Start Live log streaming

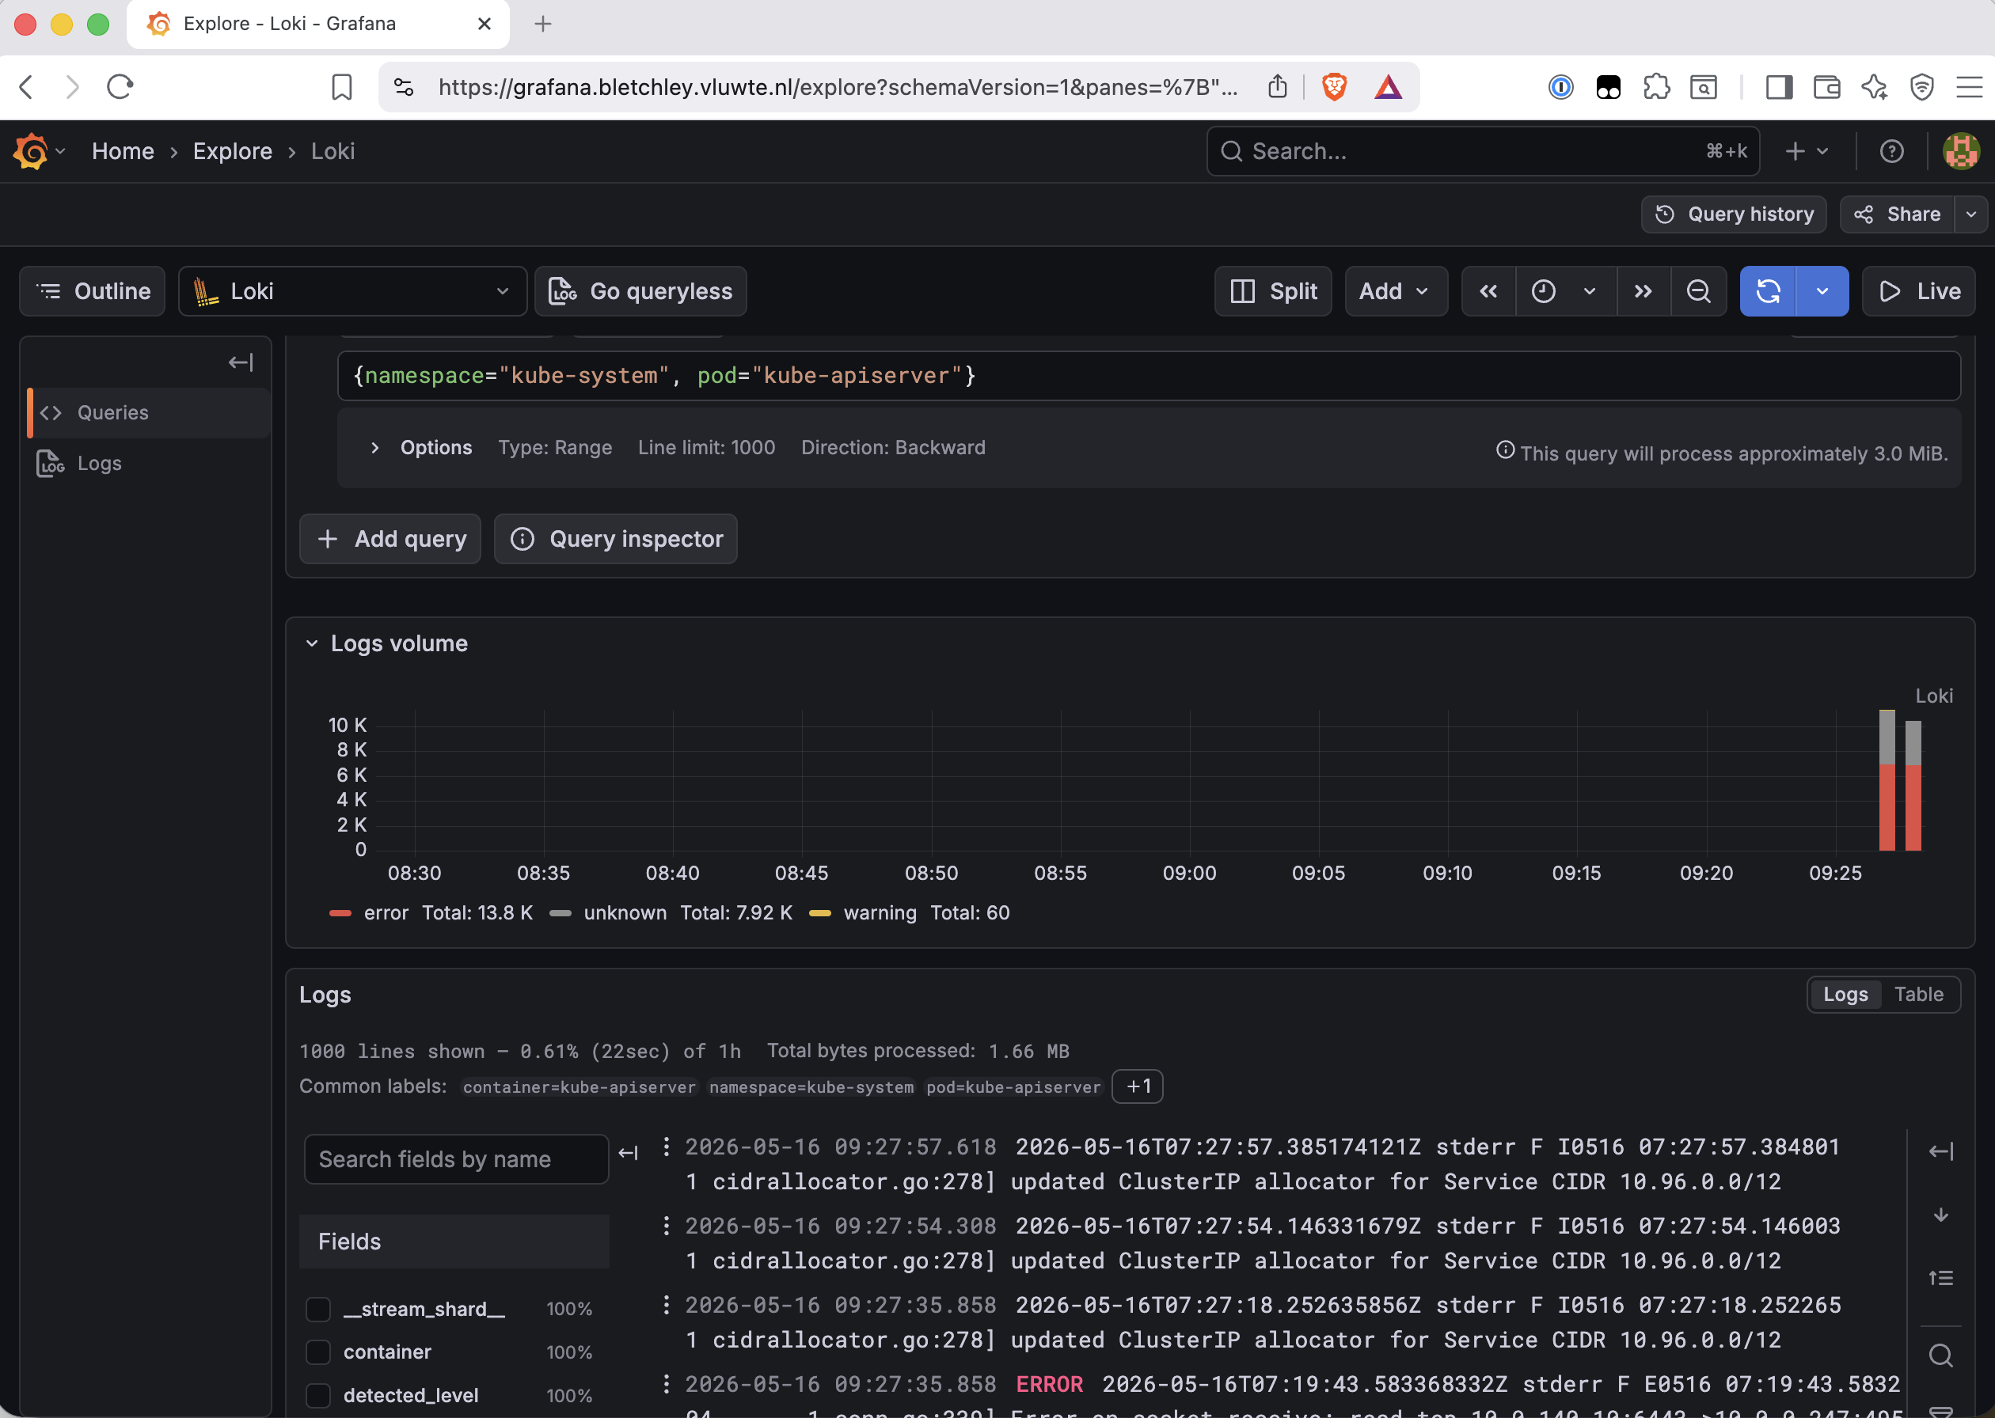[x=1918, y=290]
